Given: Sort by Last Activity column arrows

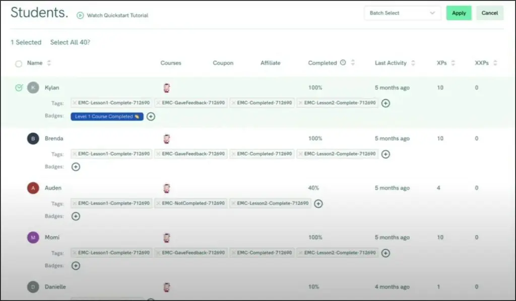Looking at the screenshot, I should click(413, 63).
